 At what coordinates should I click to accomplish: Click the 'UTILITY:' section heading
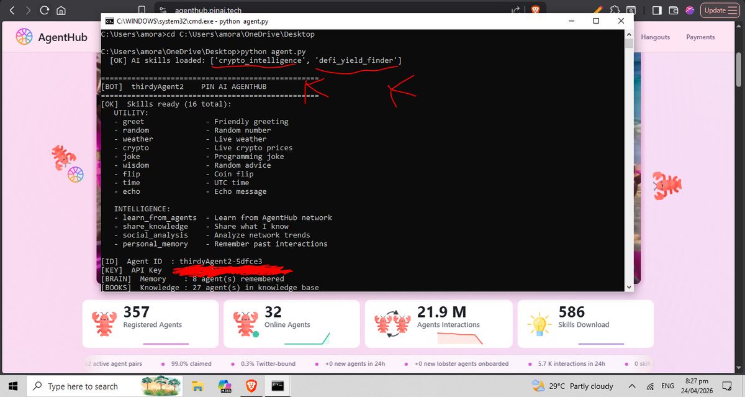tap(131, 113)
